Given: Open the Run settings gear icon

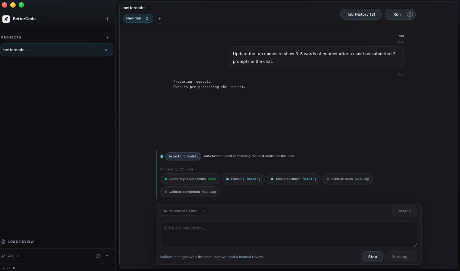Looking at the screenshot, I should pos(410,14).
